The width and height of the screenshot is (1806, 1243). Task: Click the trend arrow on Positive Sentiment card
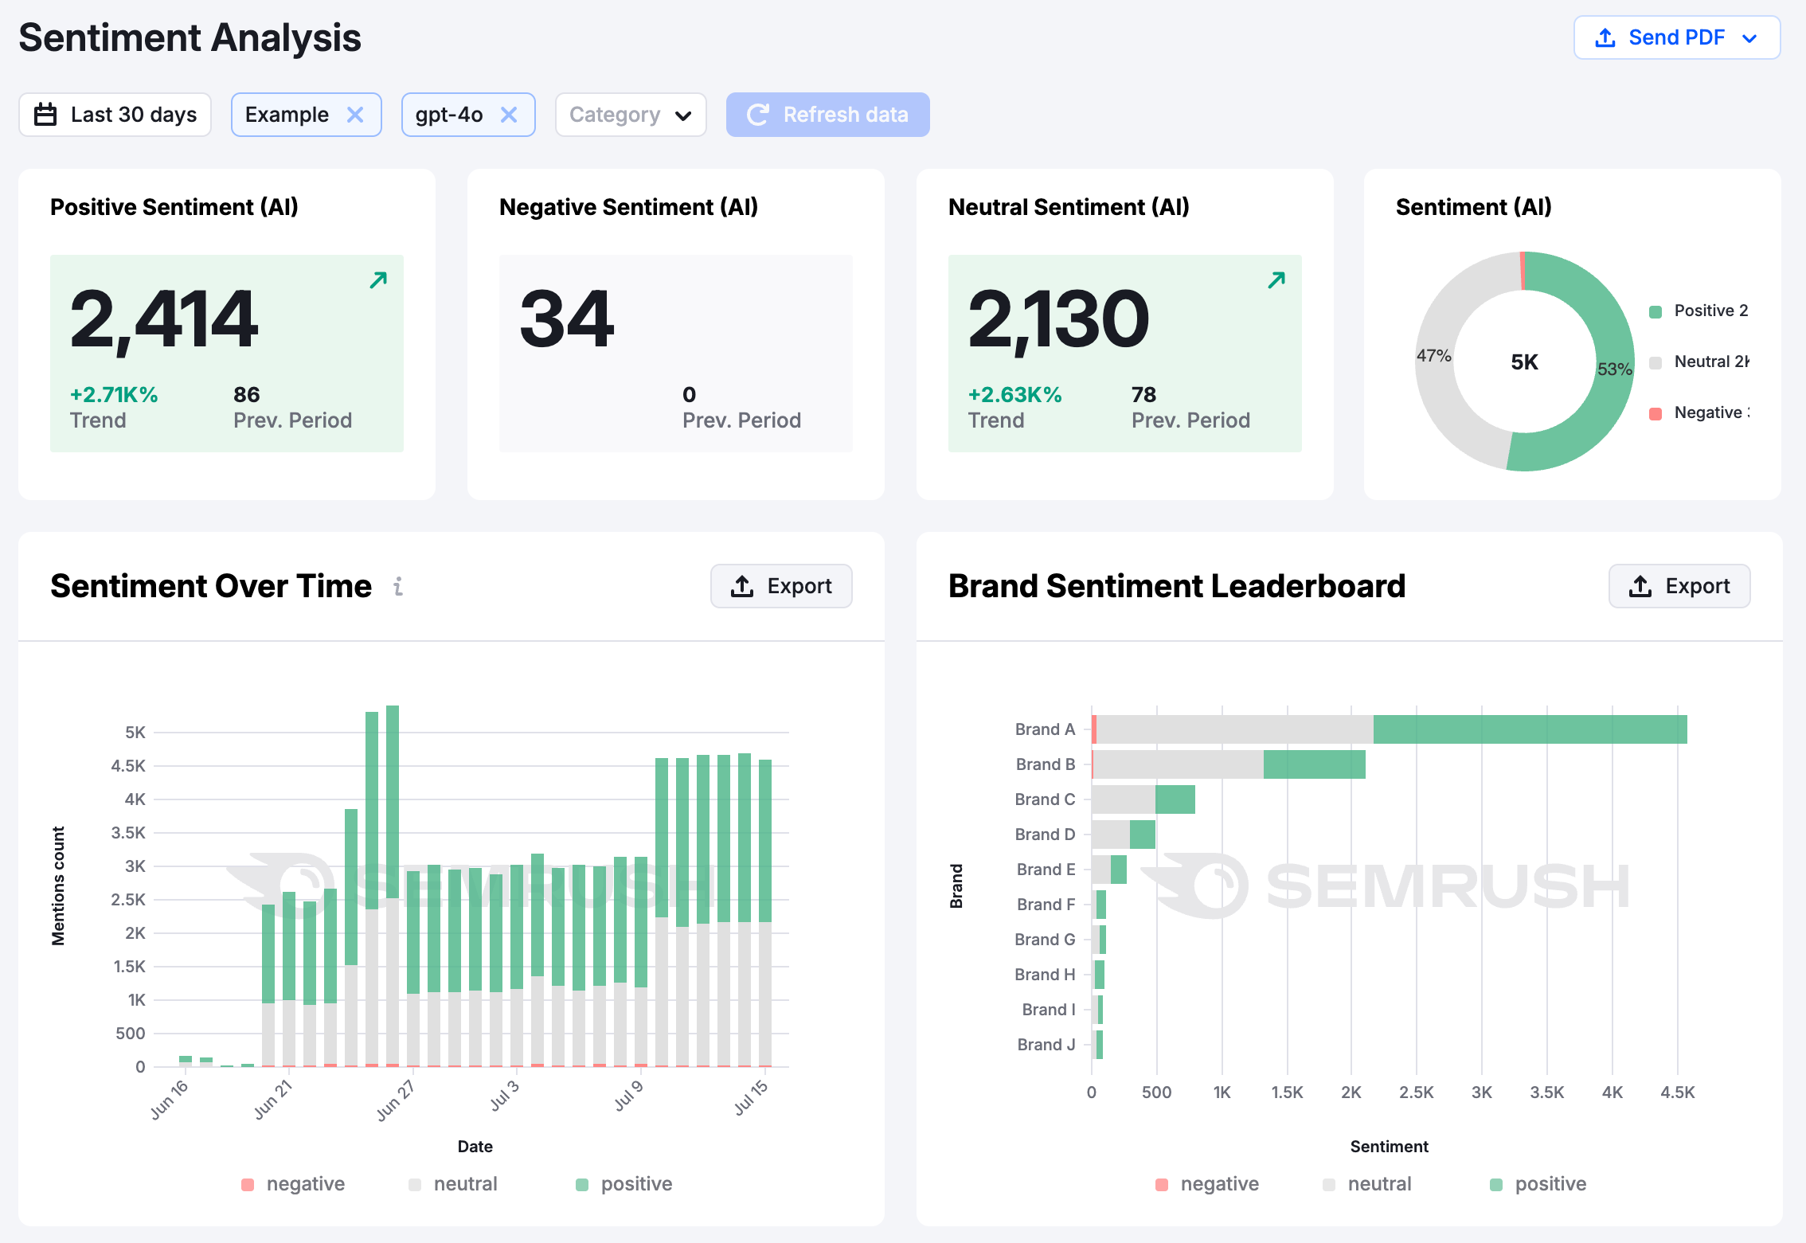[x=377, y=279]
